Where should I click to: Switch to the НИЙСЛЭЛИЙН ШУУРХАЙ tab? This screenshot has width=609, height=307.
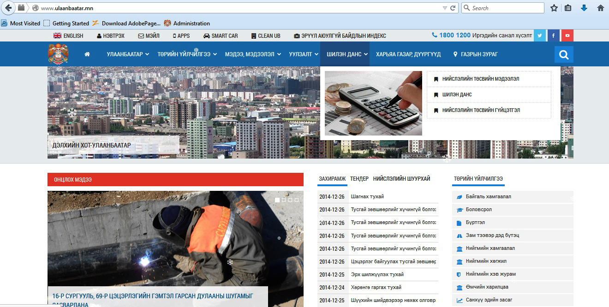click(401, 179)
